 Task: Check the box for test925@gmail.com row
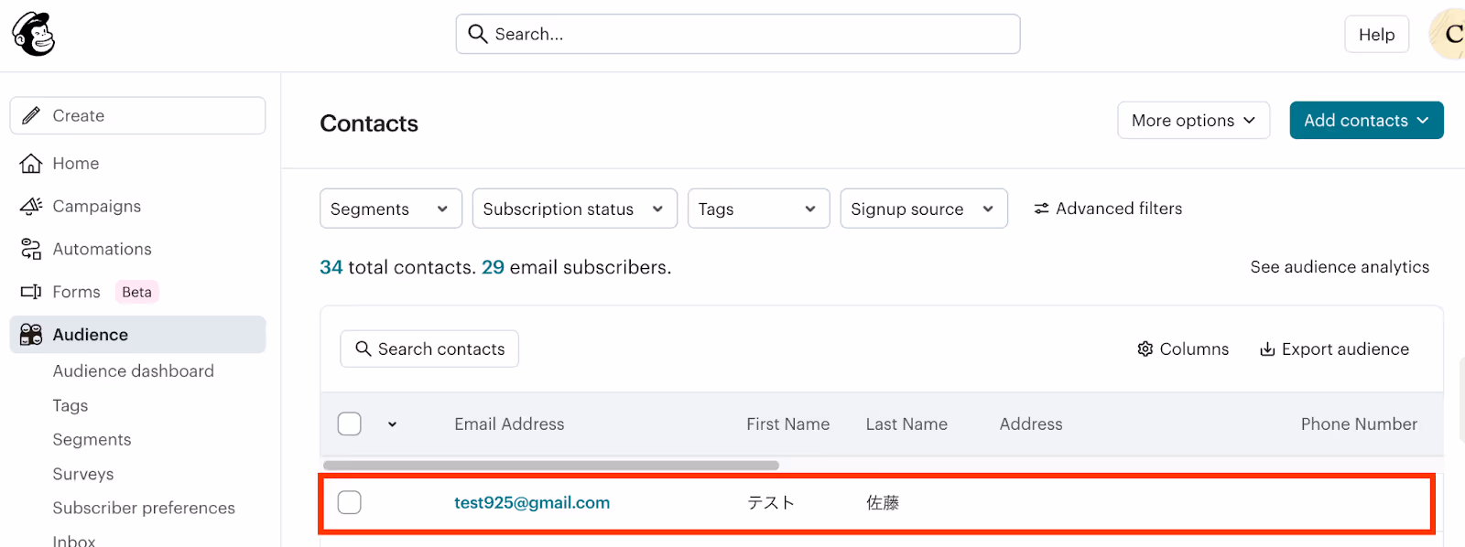pos(350,502)
